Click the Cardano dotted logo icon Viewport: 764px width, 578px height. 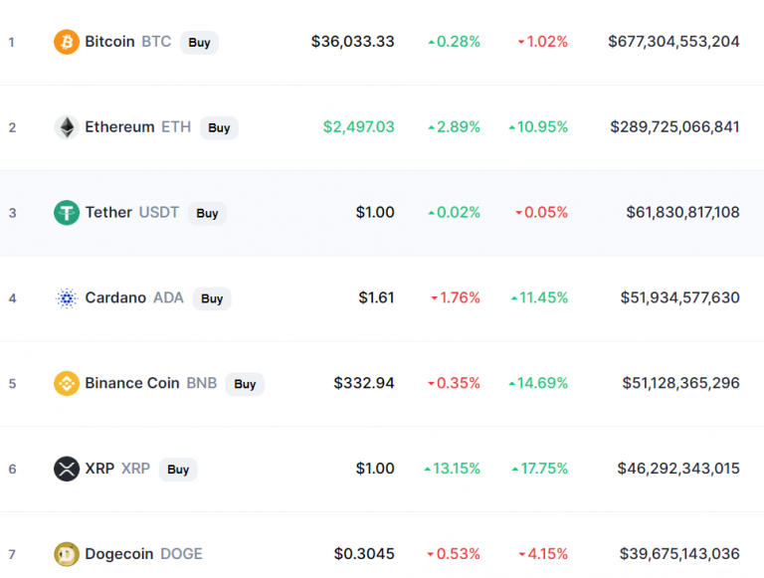click(x=67, y=298)
